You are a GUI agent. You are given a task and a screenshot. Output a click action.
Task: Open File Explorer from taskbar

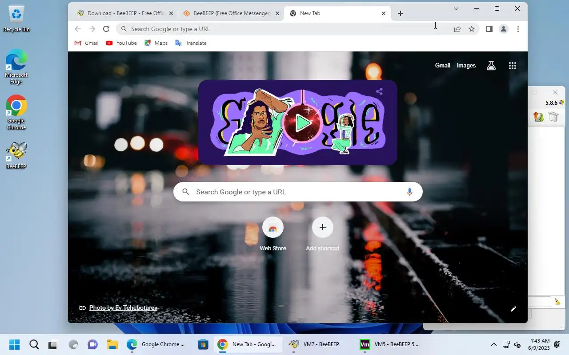tap(112, 344)
